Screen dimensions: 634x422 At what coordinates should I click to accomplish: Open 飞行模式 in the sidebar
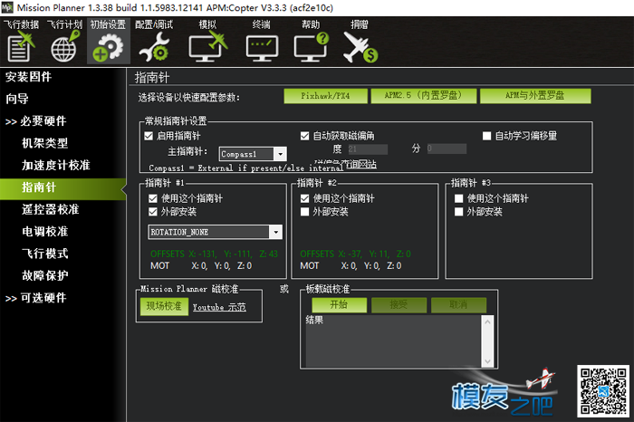44,254
